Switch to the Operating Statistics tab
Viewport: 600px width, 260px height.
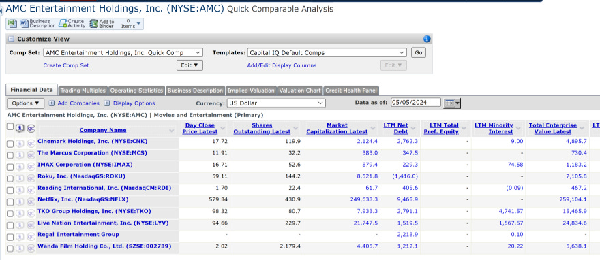136,91
